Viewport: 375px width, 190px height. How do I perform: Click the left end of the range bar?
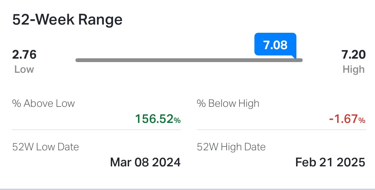tap(77, 60)
